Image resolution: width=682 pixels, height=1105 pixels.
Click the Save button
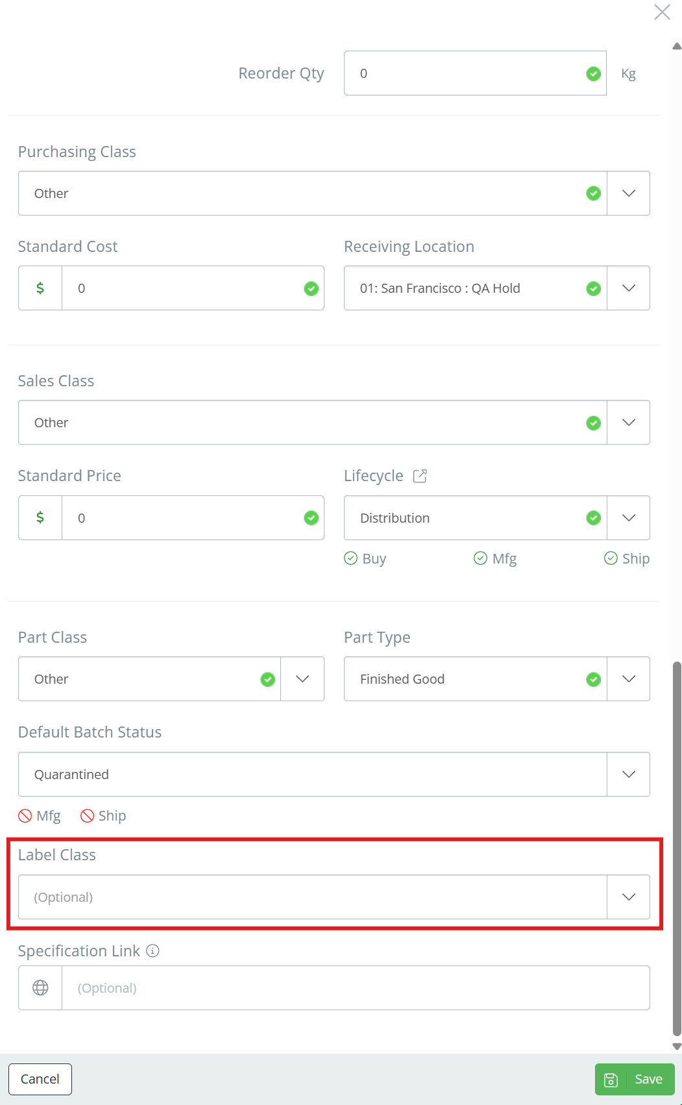point(635,1079)
